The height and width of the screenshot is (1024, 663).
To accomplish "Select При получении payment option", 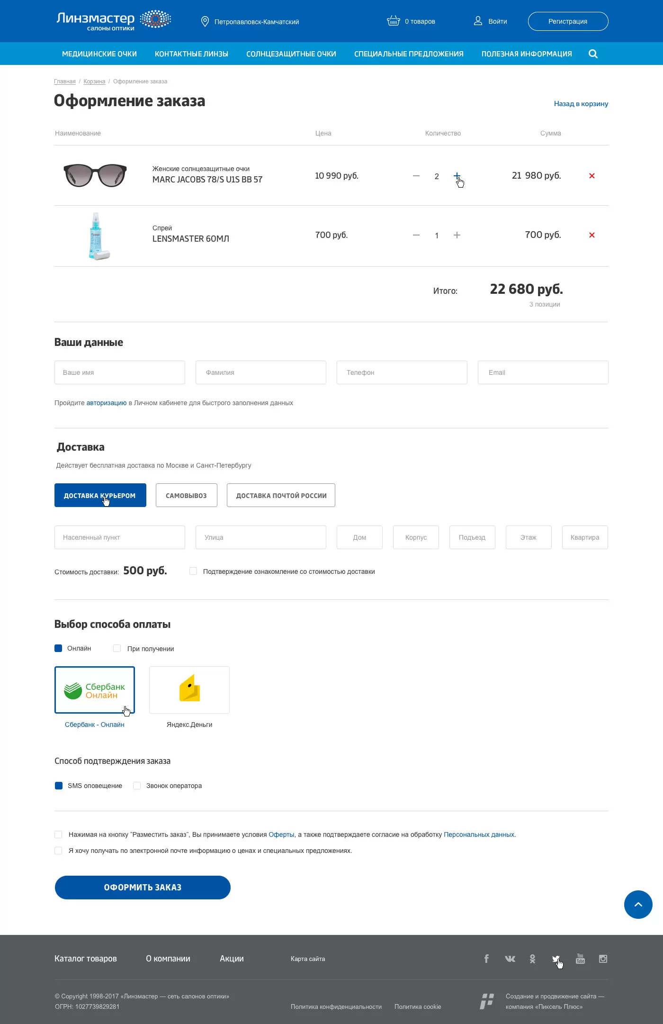I will (x=117, y=648).
